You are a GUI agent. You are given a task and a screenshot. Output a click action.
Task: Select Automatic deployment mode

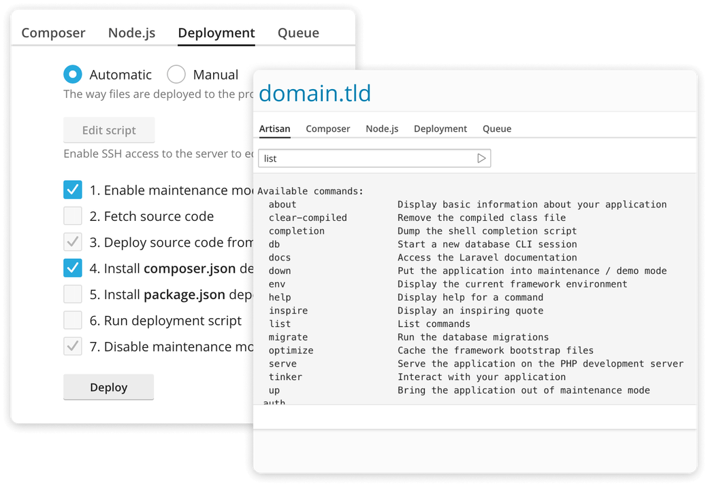[73, 75]
